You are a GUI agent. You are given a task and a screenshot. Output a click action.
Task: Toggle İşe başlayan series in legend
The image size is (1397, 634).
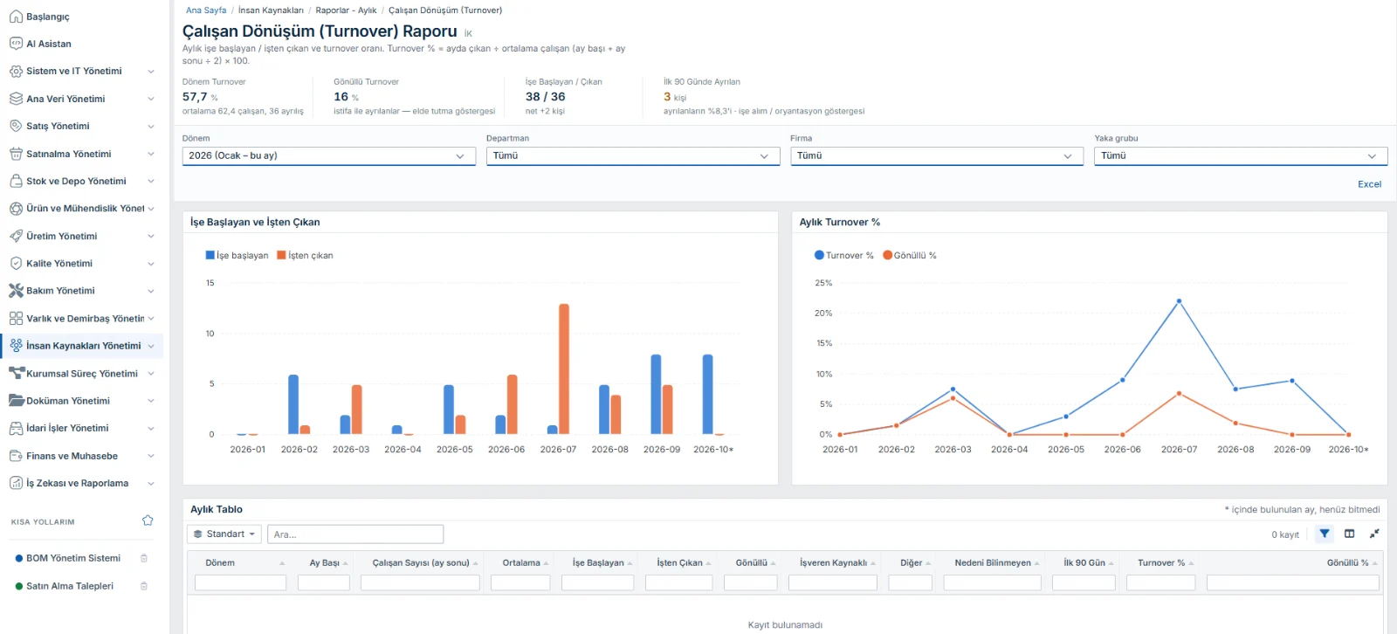point(237,256)
